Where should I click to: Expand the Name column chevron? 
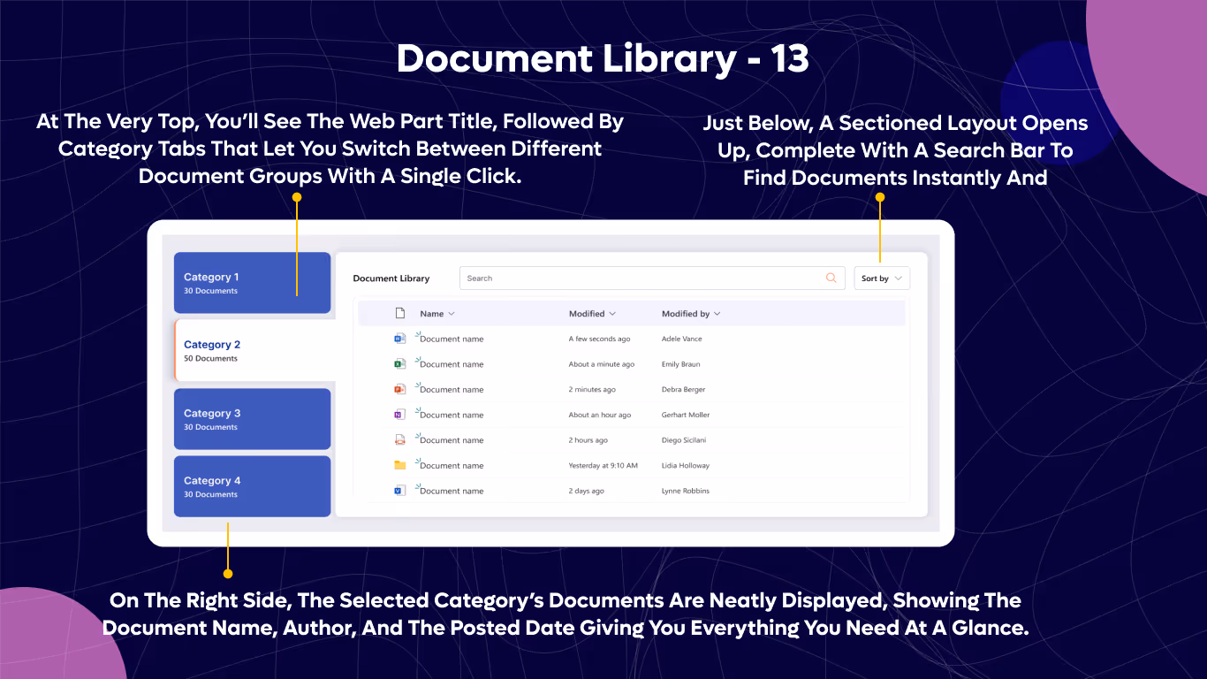click(x=450, y=313)
